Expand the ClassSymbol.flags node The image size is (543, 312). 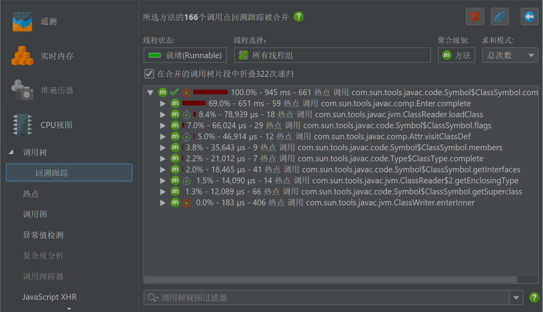[163, 126]
